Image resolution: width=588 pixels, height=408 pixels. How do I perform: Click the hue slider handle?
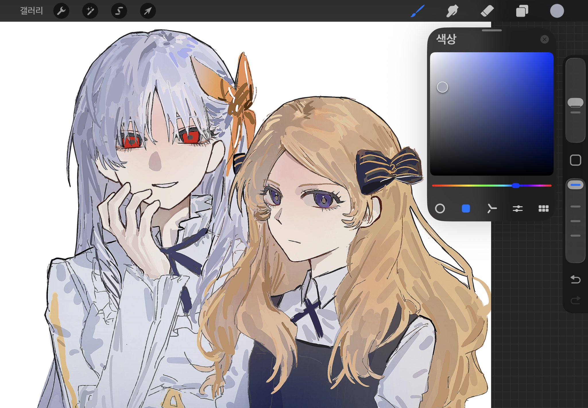tap(516, 186)
